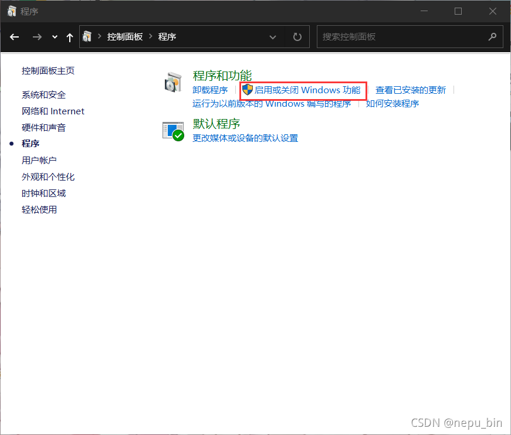Click the window title bar program icon
Viewport: 511px width, 435px height.
click(x=12, y=11)
